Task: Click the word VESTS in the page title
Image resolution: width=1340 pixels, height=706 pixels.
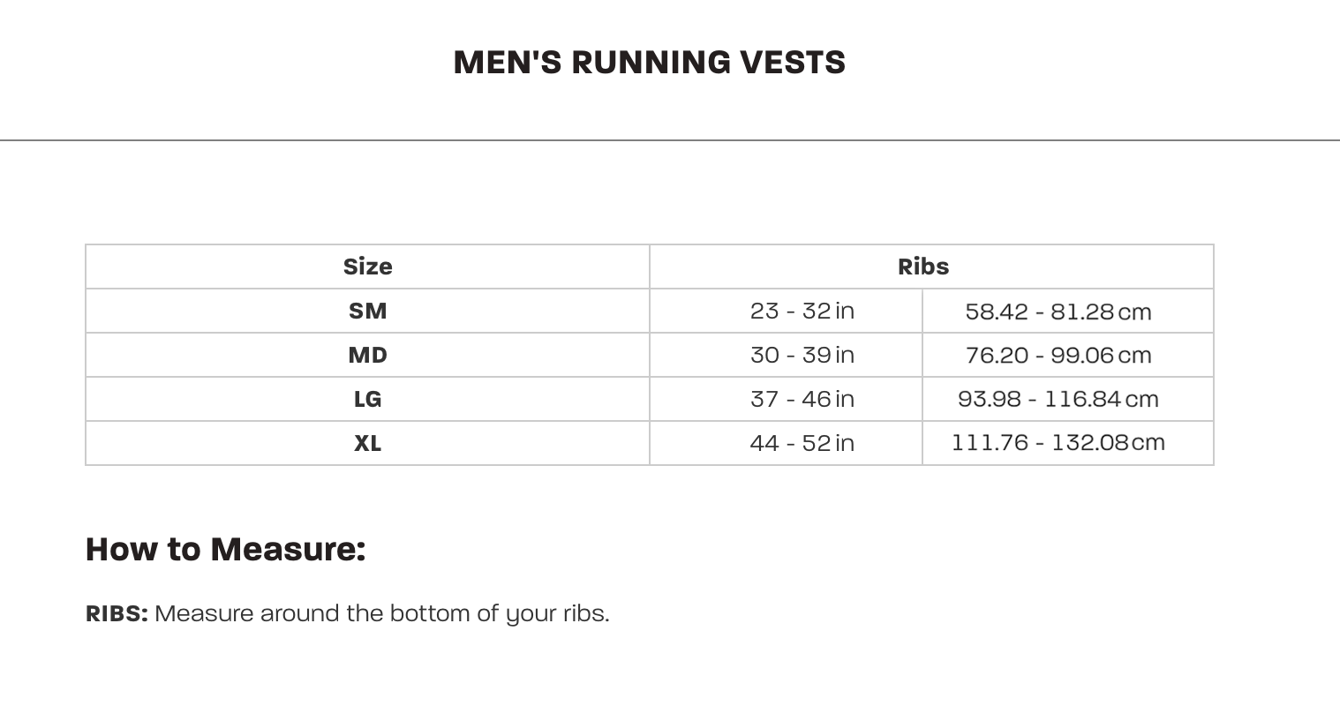Action: coord(793,63)
